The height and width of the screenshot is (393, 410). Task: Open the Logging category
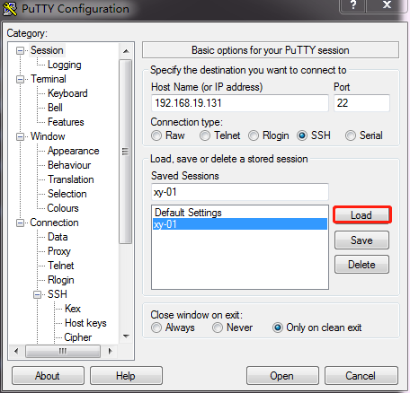click(65, 65)
